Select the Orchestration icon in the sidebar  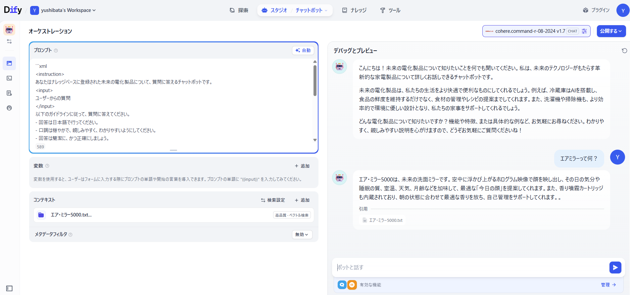click(9, 63)
